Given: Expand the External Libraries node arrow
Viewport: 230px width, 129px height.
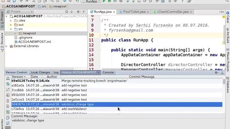Looking at the screenshot, I should 6,46.
